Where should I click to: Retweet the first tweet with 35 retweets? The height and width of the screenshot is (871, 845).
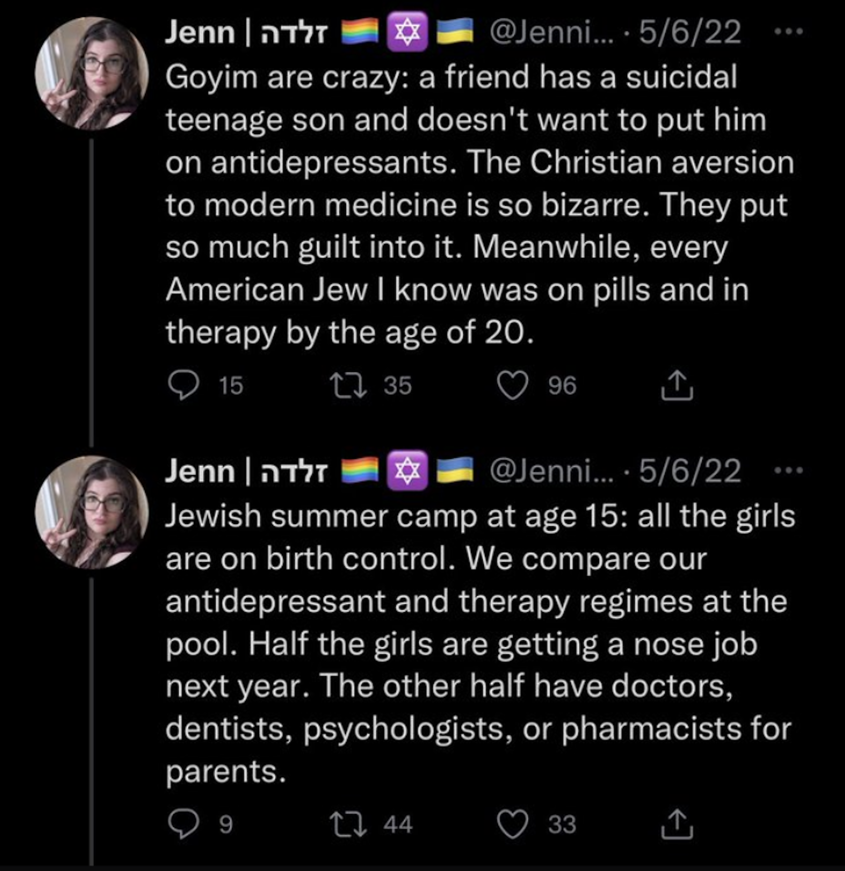(348, 385)
